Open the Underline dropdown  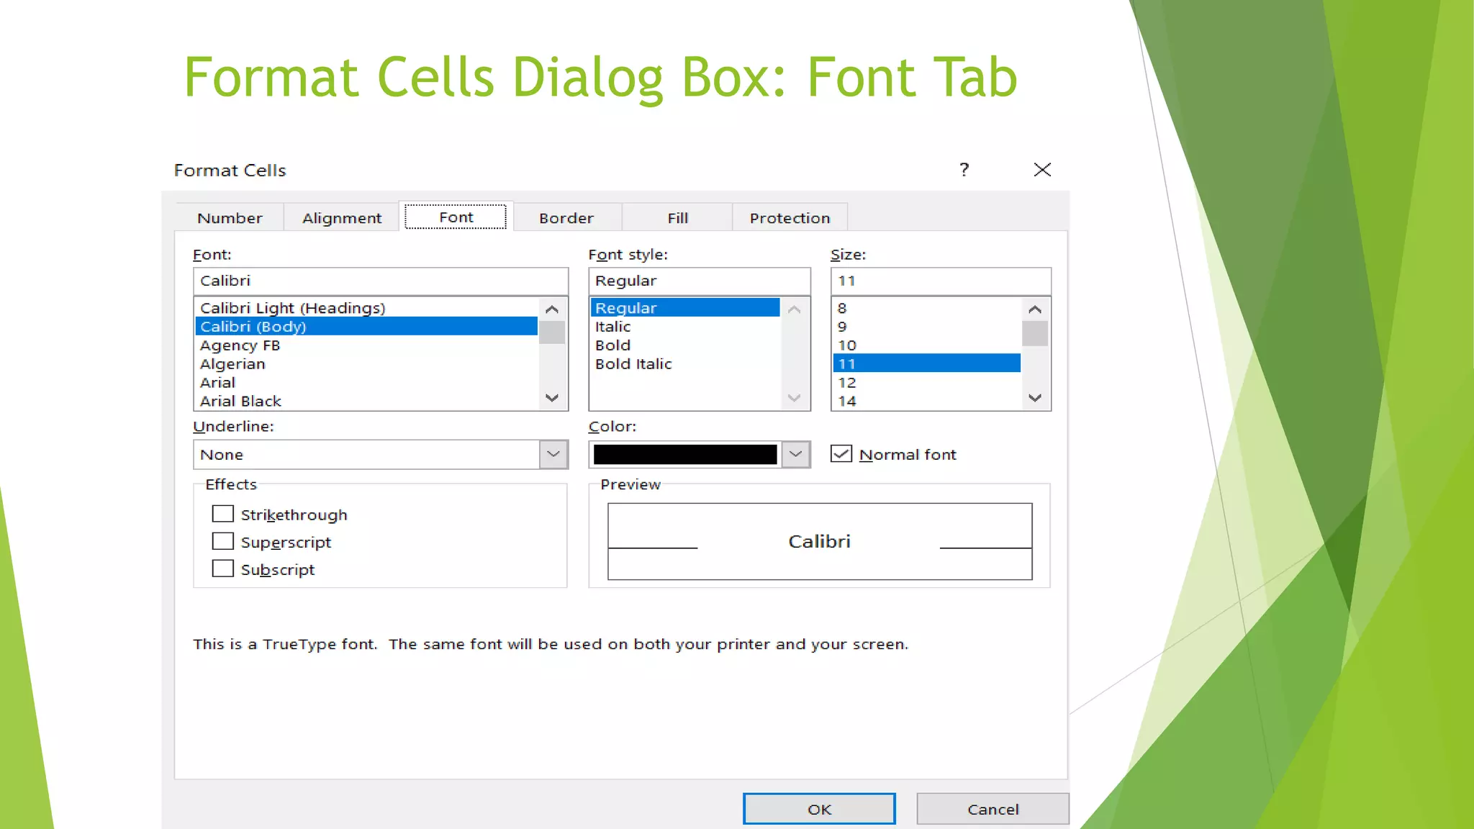553,454
